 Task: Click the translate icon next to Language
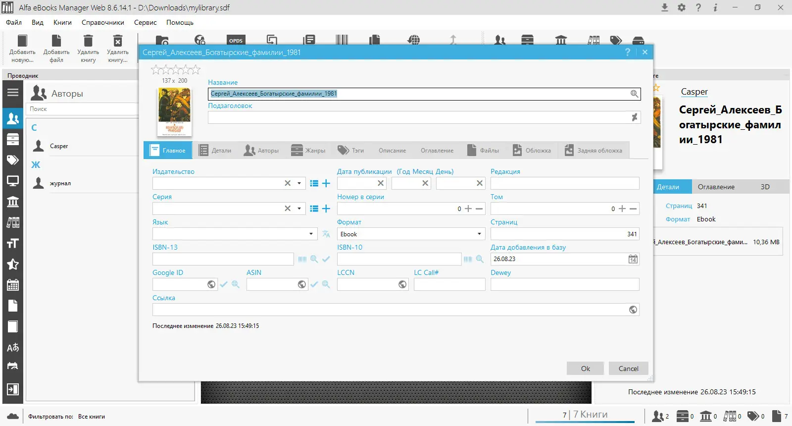tap(326, 234)
